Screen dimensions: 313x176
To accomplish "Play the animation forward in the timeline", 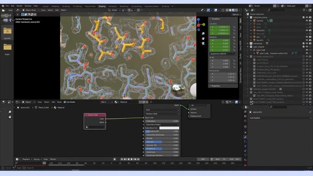I will (132, 159).
